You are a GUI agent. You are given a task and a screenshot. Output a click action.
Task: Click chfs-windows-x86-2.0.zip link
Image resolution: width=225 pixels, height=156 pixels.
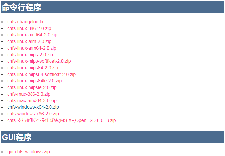tap(33, 114)
